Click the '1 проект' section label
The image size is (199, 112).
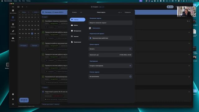45,88
